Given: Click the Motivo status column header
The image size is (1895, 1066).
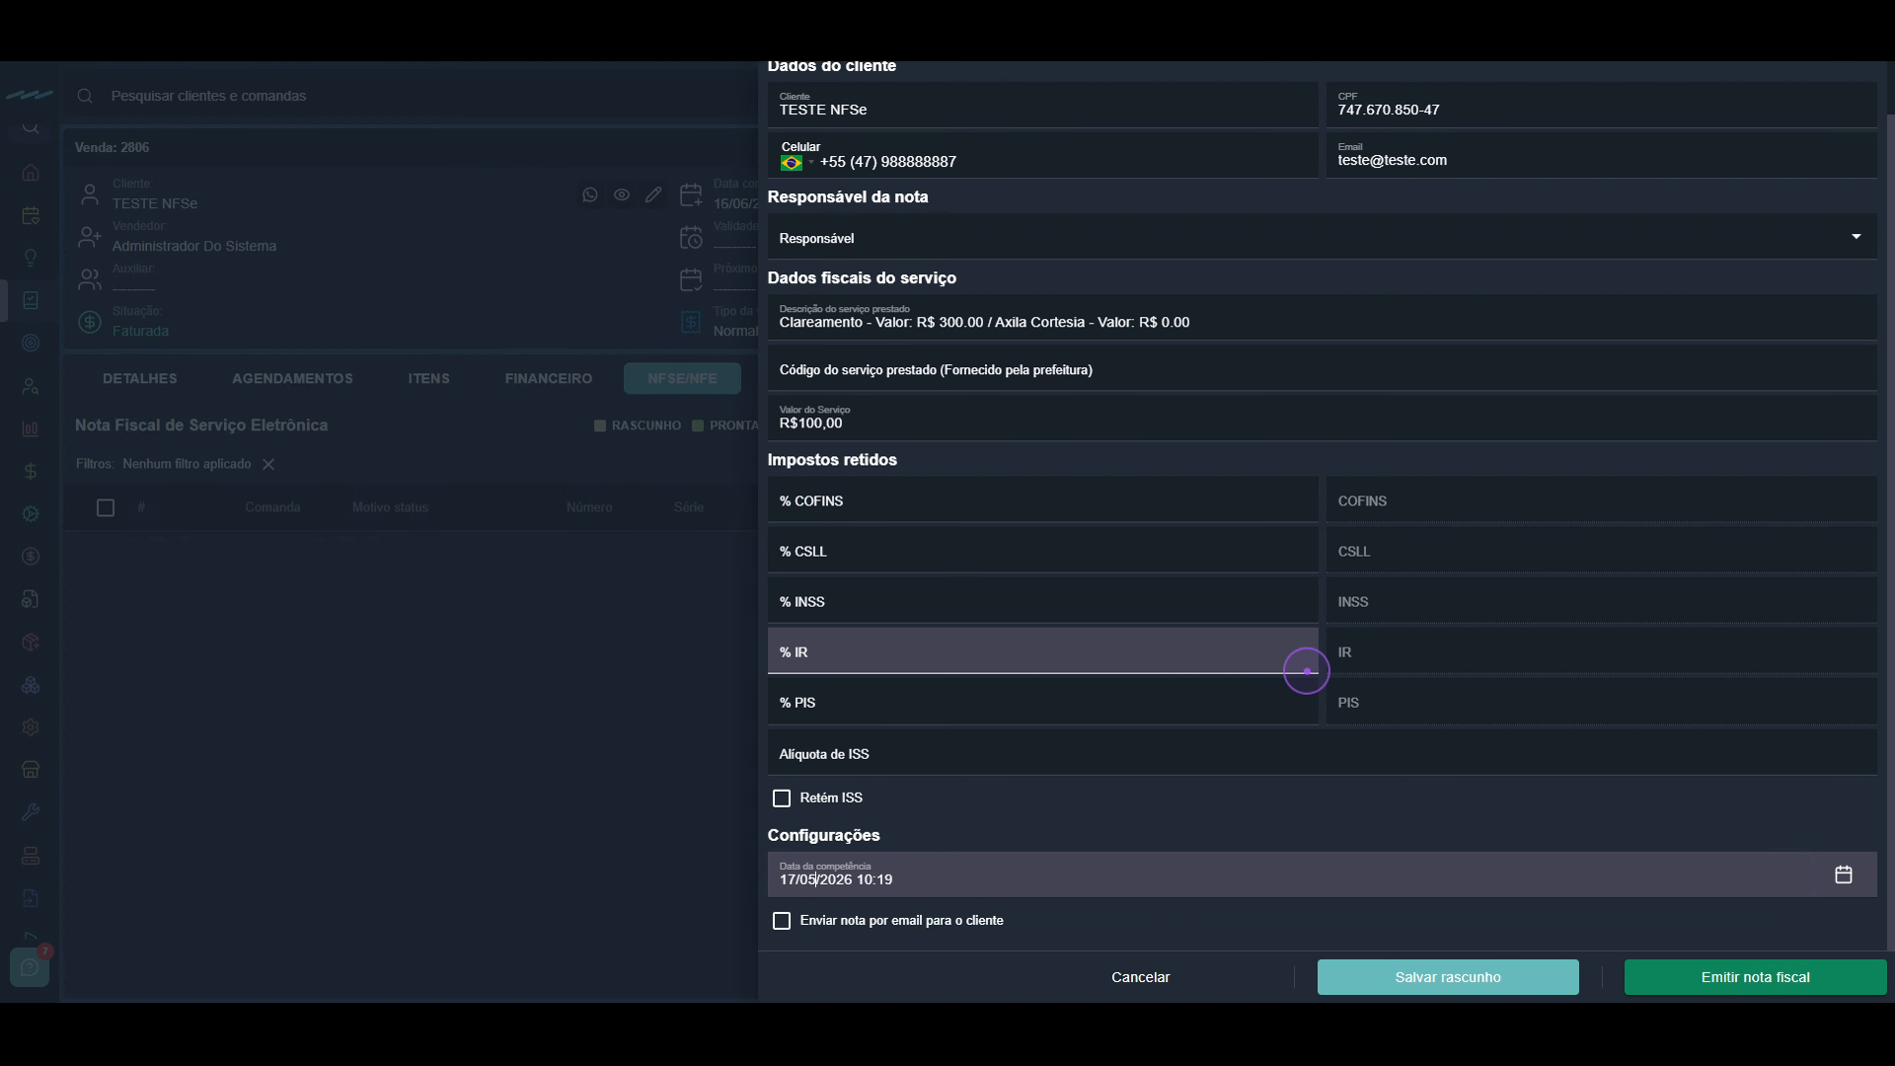Looking at the screenshot, I should 390,507.
